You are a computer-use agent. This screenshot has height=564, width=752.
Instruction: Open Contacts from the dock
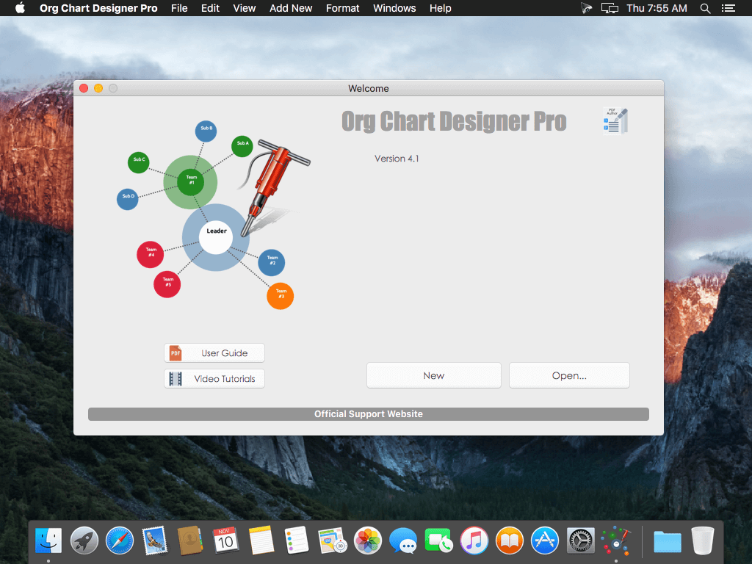pos(190,540)
